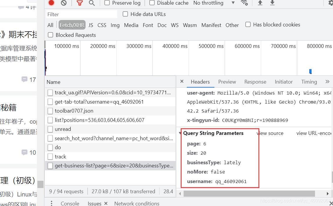333x206 pixels.
Task: Click view URL-encoded link
Action: pyautogui.click(x=314, y=133)
